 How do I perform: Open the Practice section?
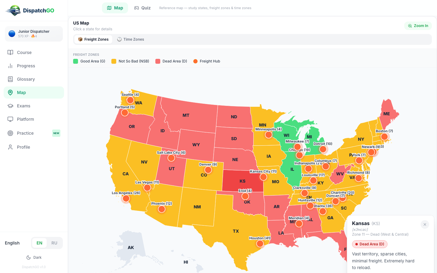point(34,133)
